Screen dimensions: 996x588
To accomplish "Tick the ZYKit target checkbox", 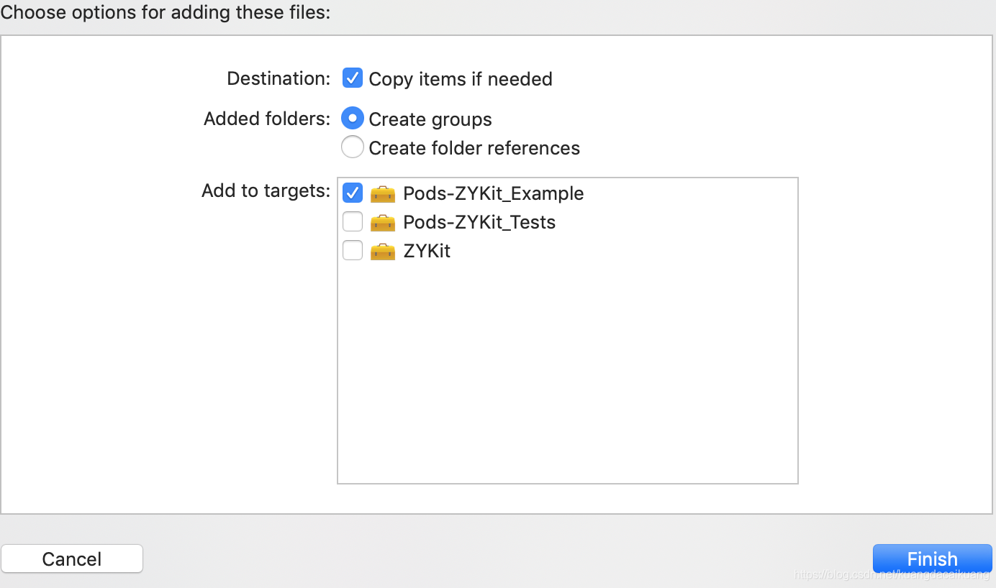I will [x=353, y=250].
